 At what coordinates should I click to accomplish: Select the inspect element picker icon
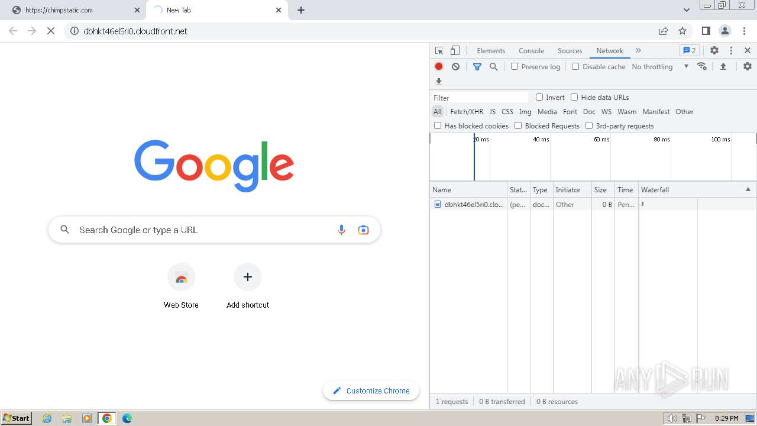click(439, 51)
